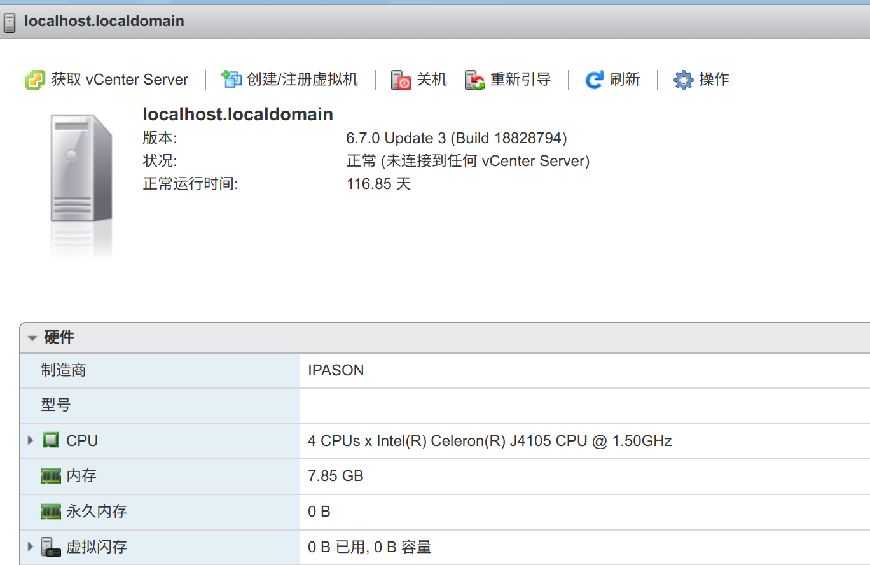Click the memory (内存) module icon
The image size is (870, 565).
(x=51, y=476)
